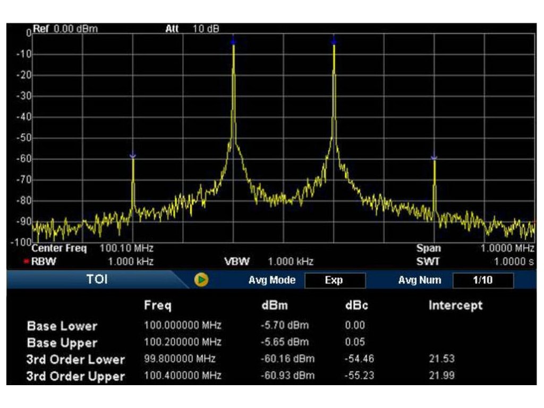Click the dBc value -55.23

pyautogui.click(x=359, y=376)
